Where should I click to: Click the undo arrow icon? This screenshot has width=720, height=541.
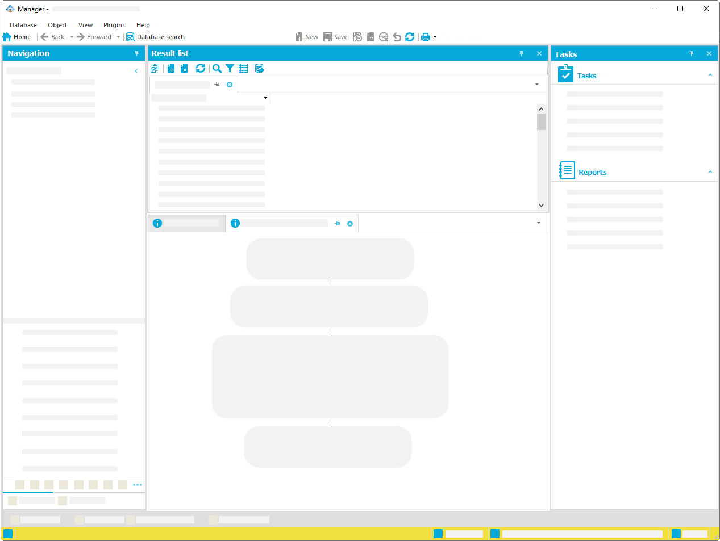point(397,37)
